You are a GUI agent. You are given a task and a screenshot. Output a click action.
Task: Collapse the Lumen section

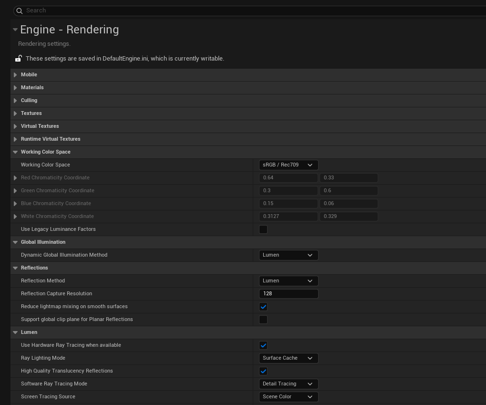coord(15,332)
